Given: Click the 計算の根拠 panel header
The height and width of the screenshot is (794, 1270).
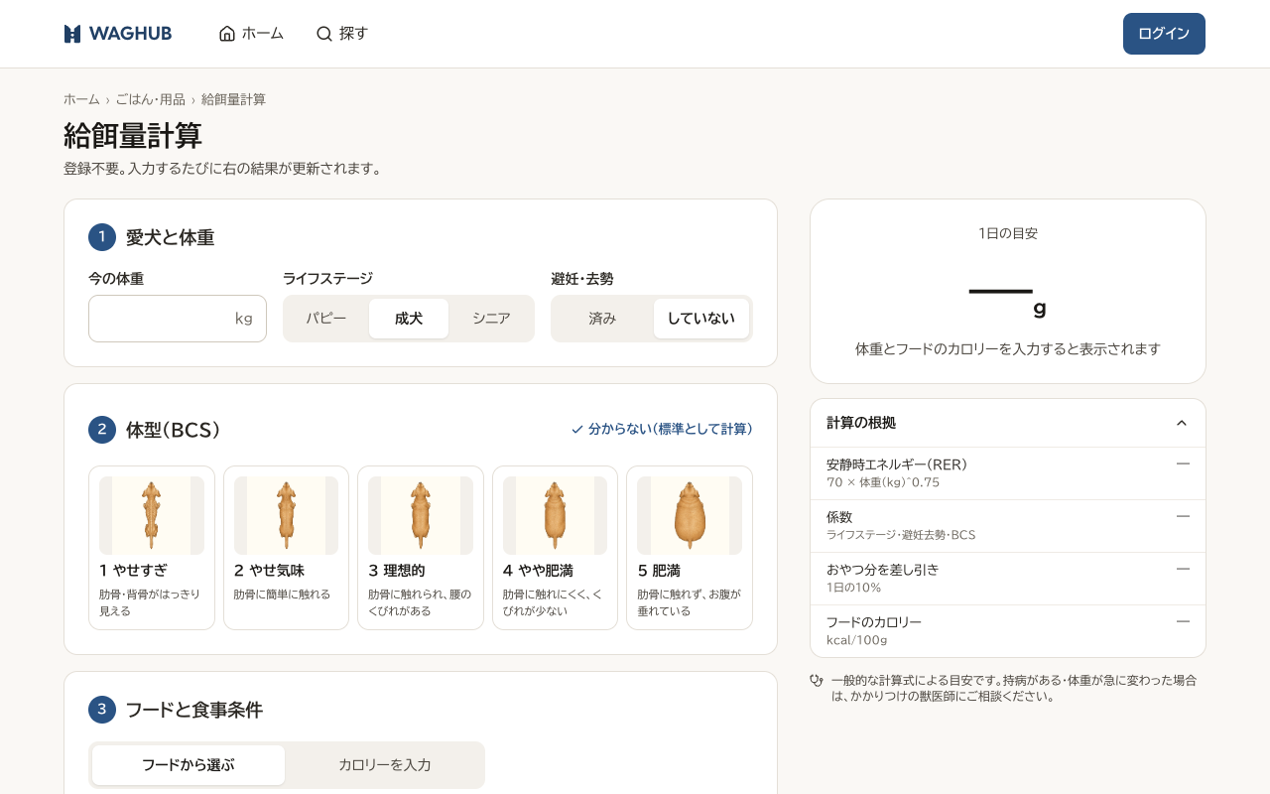Looking at the screenshot, I should point(1008,423).
